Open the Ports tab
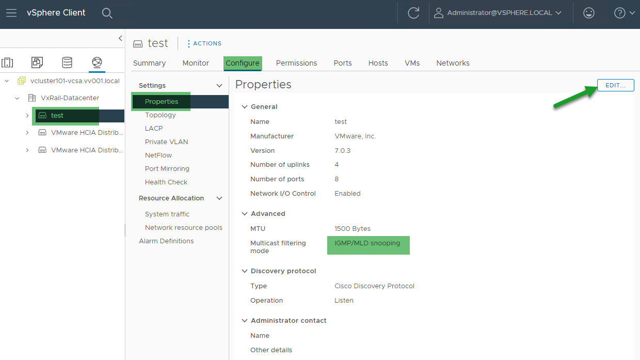This screenshot has width=640, height=360. click(343, 63)
